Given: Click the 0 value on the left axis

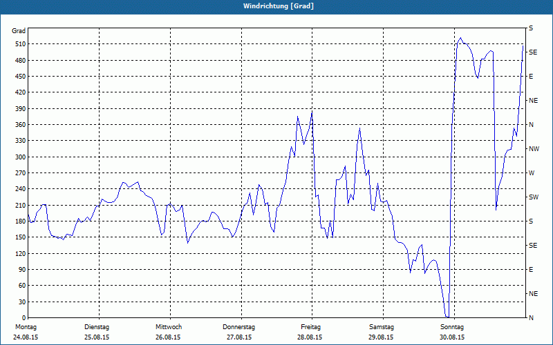Looking at the screenshot, I should pos(24,318).
